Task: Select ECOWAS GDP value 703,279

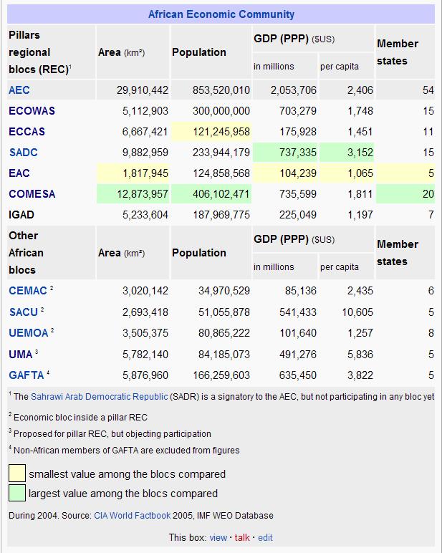Action: click(298, 111)
